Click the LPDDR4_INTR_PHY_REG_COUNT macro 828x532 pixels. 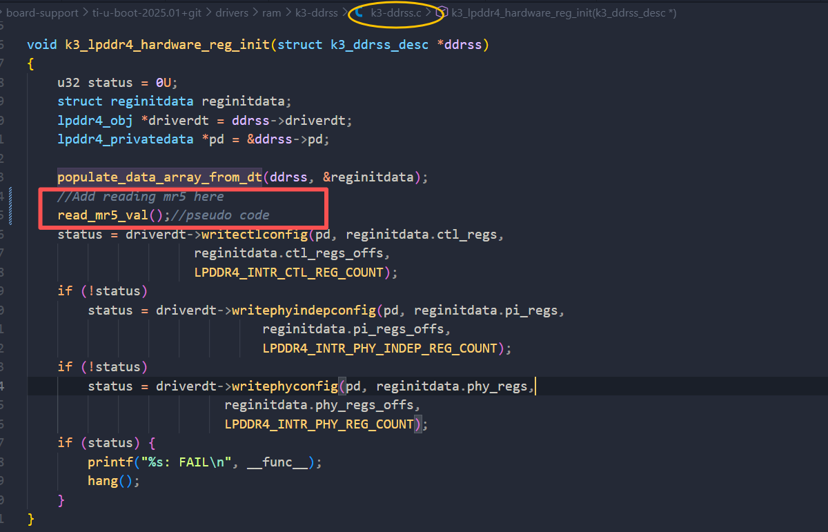pos(319,424)
